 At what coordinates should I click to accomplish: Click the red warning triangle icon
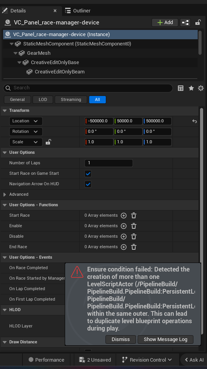click(77, 272)
